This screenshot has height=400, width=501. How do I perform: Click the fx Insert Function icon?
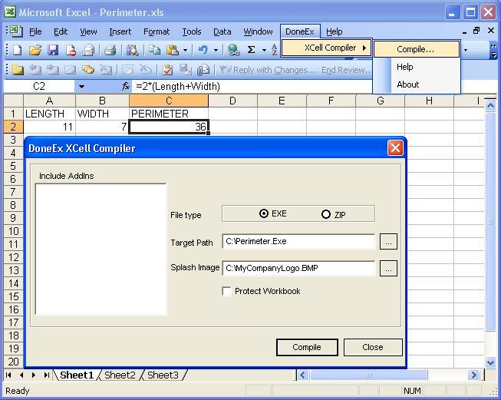126,86
